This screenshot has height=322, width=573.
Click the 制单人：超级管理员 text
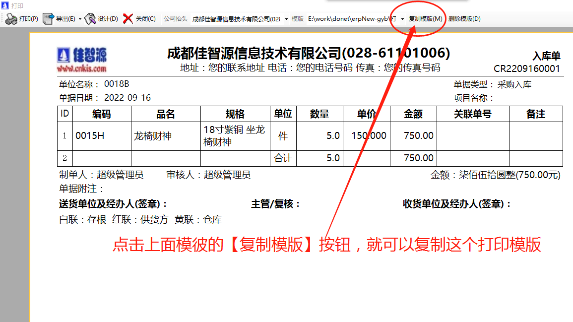tap(101, 175)
